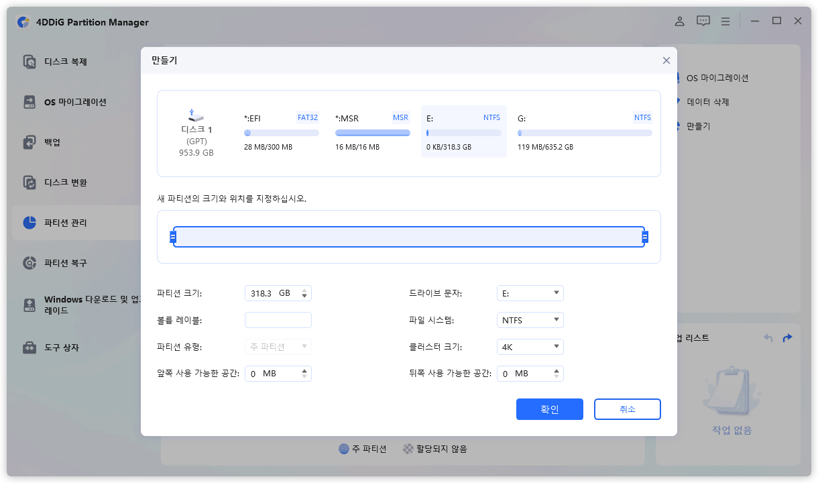Cancel the dialog via 취소 button

[627, 409]
